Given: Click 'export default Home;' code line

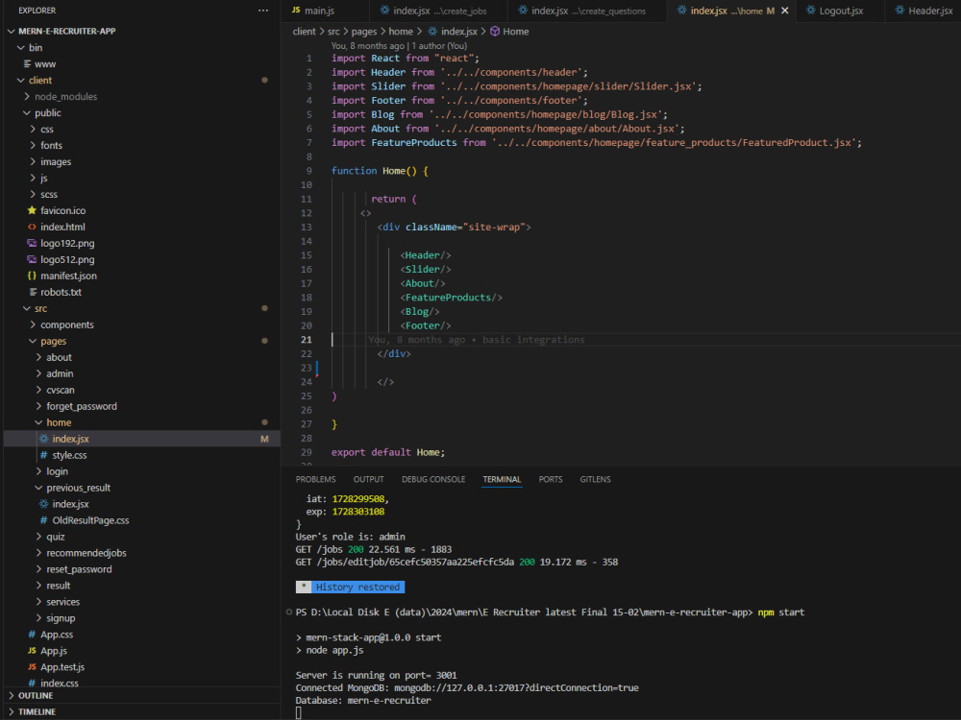Looking at the screenshot, I should [x=388, y=452].
